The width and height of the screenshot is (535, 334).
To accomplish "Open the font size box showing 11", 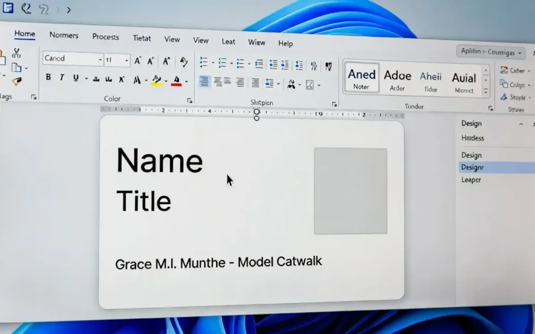I will coord(117,60).
